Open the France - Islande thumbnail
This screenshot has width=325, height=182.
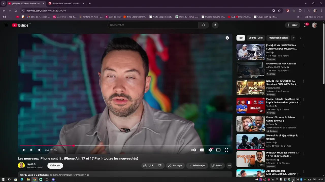[251, 105]
